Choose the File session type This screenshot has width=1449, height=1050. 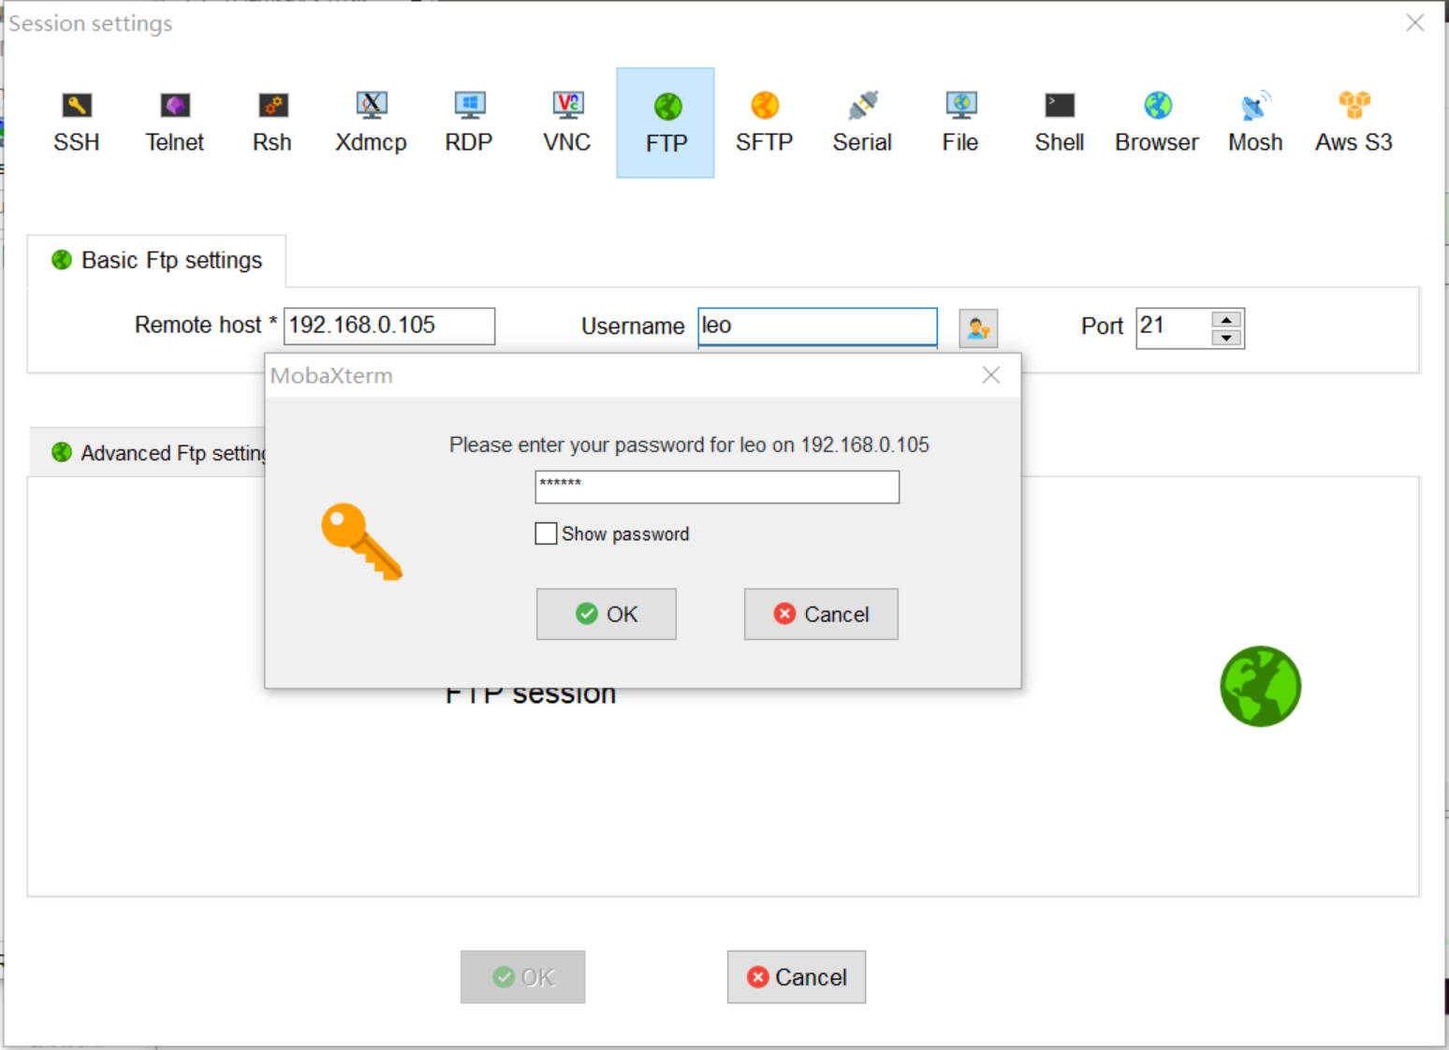[960, 123]
